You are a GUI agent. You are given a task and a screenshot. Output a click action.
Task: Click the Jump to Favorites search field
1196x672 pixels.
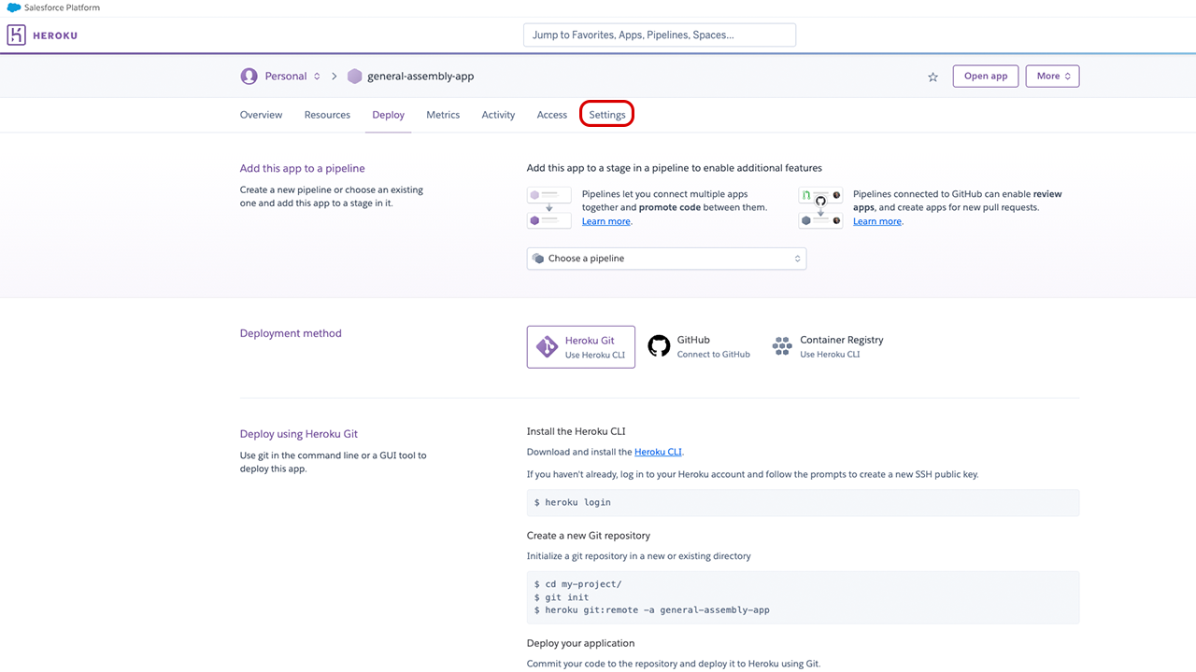pos(659,35)
